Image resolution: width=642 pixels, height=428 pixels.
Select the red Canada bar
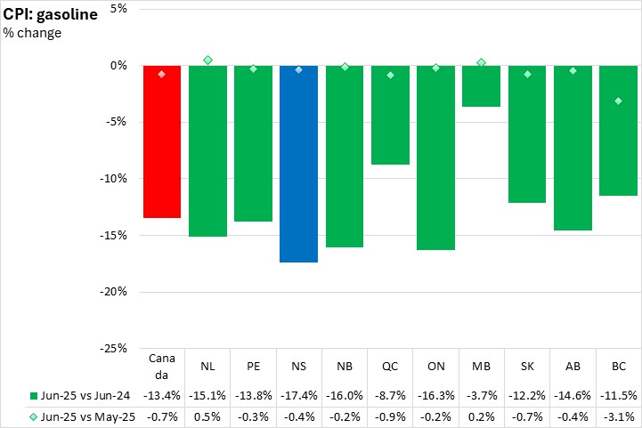tap(162, 142)
